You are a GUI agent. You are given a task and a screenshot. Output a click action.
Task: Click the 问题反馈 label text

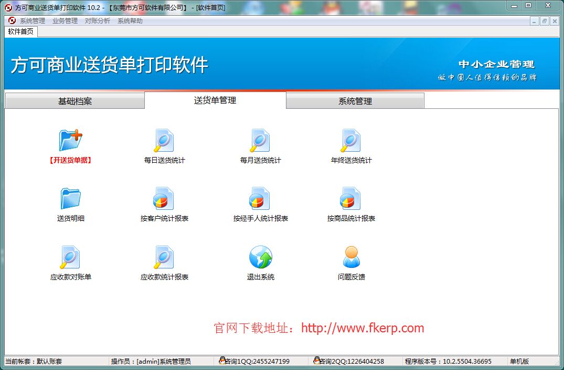coord(352,277)
